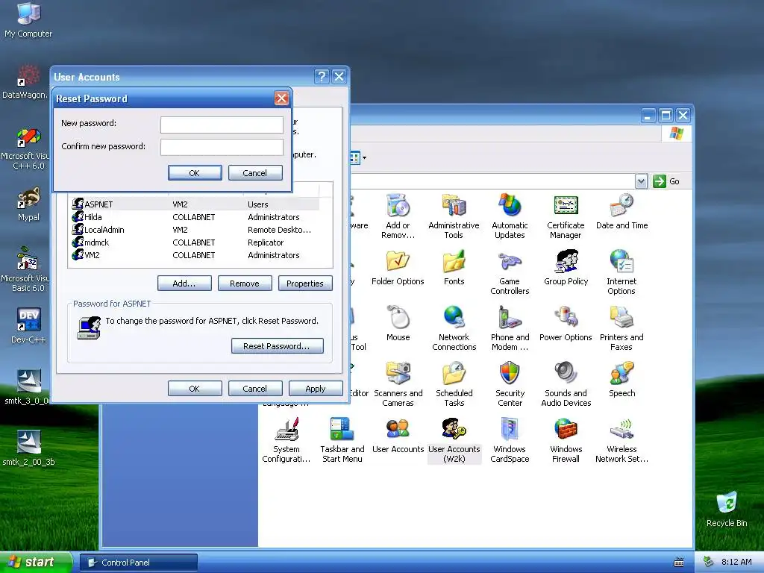Select the ASPNET user row

pos(195,204)
